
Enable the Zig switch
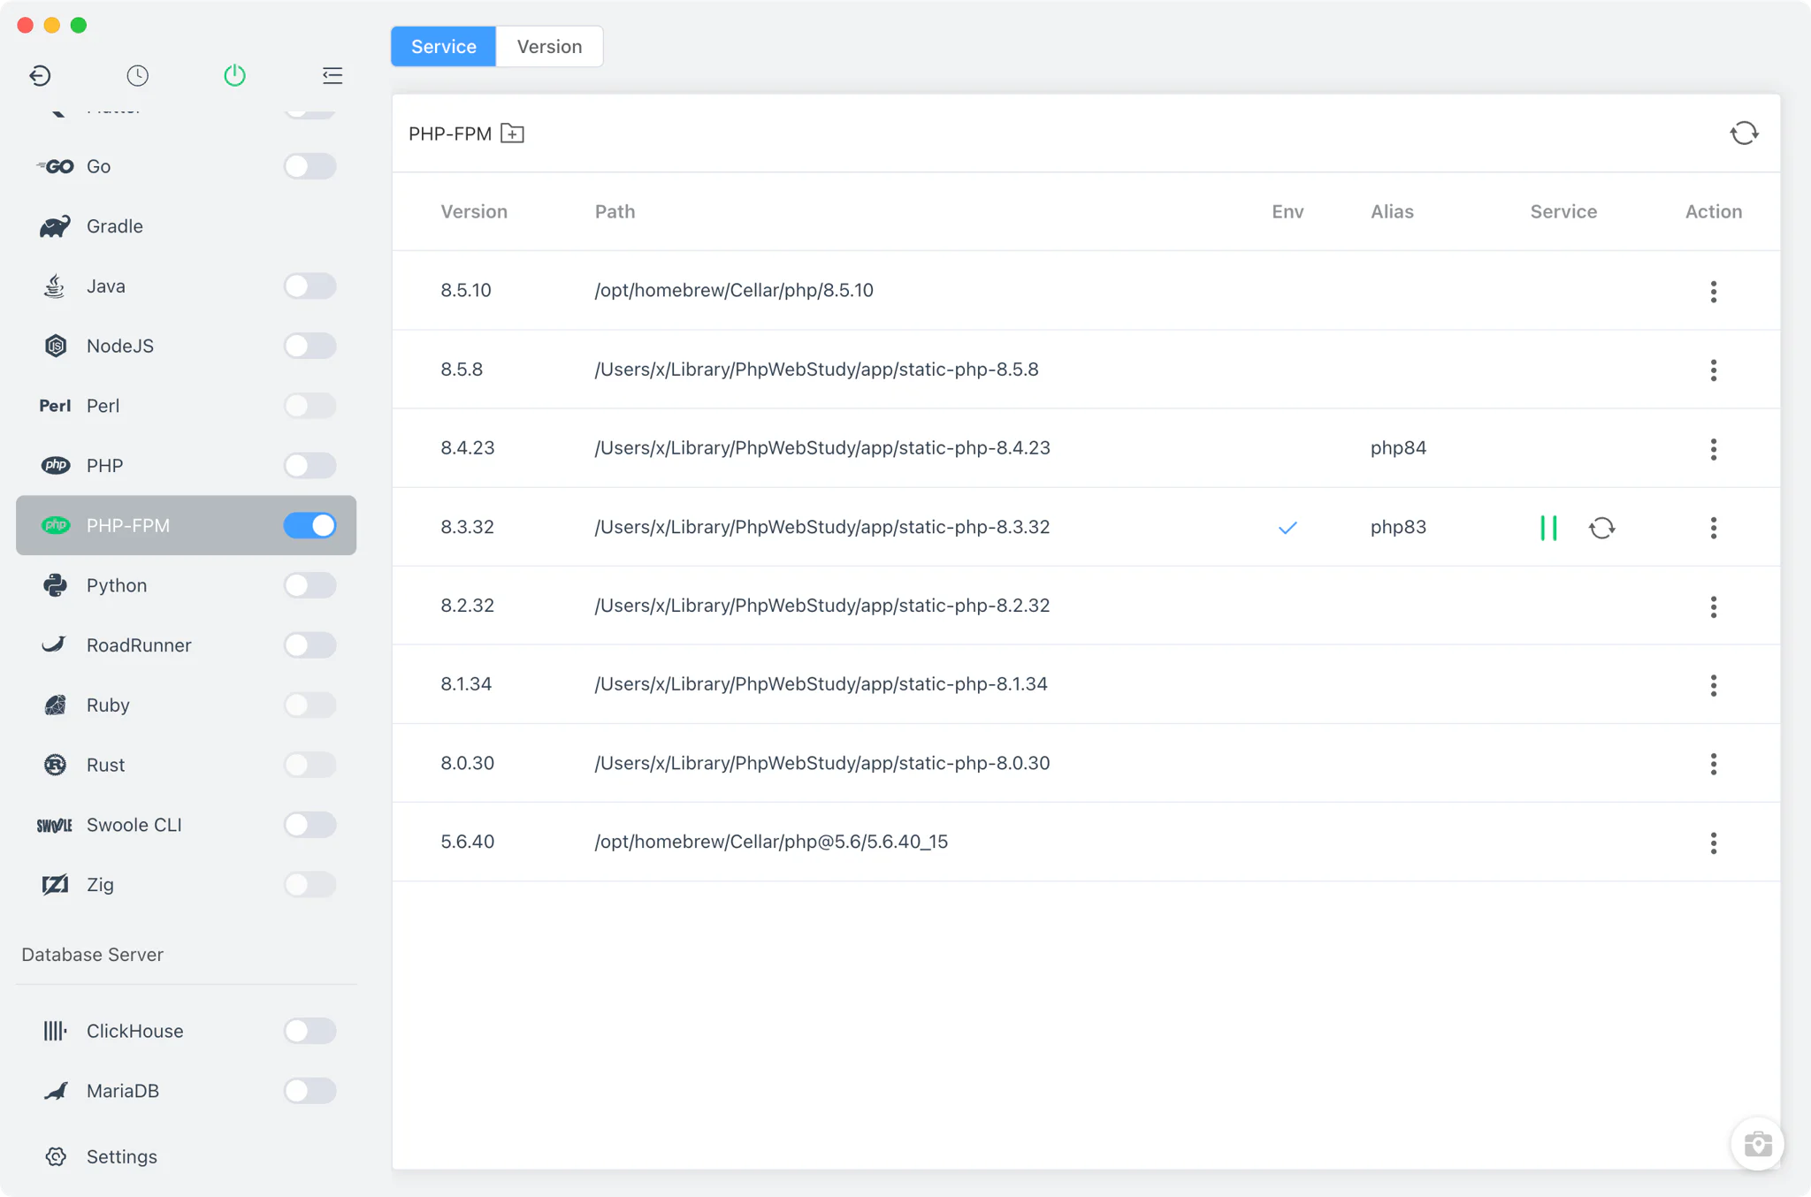tap(309, 884)
